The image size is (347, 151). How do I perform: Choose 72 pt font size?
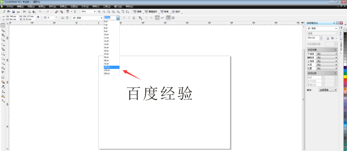(112, 64)
